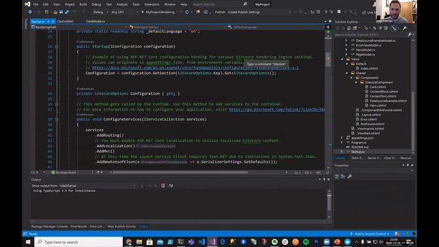Click the Visual Studio logo icon
The width and height of the screenshot is (439, 247).
point(27,4)
